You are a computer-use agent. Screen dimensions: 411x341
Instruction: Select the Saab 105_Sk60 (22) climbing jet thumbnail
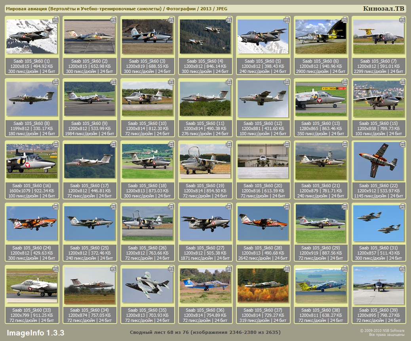click(x=379, y=161)
